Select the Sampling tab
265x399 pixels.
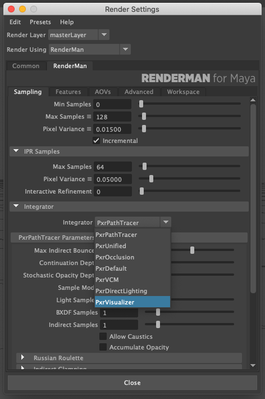pyautogui.click(x=28, y=92)
